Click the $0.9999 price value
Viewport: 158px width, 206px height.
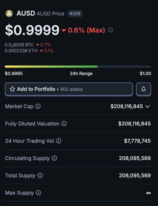point(32,30)
